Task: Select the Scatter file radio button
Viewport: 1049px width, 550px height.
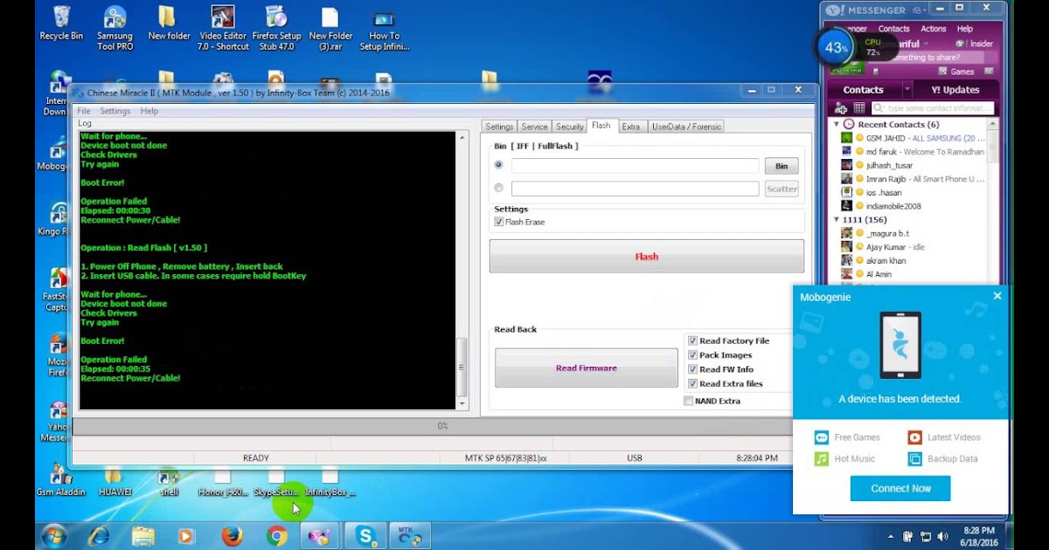Action: [x=499, y=188]
